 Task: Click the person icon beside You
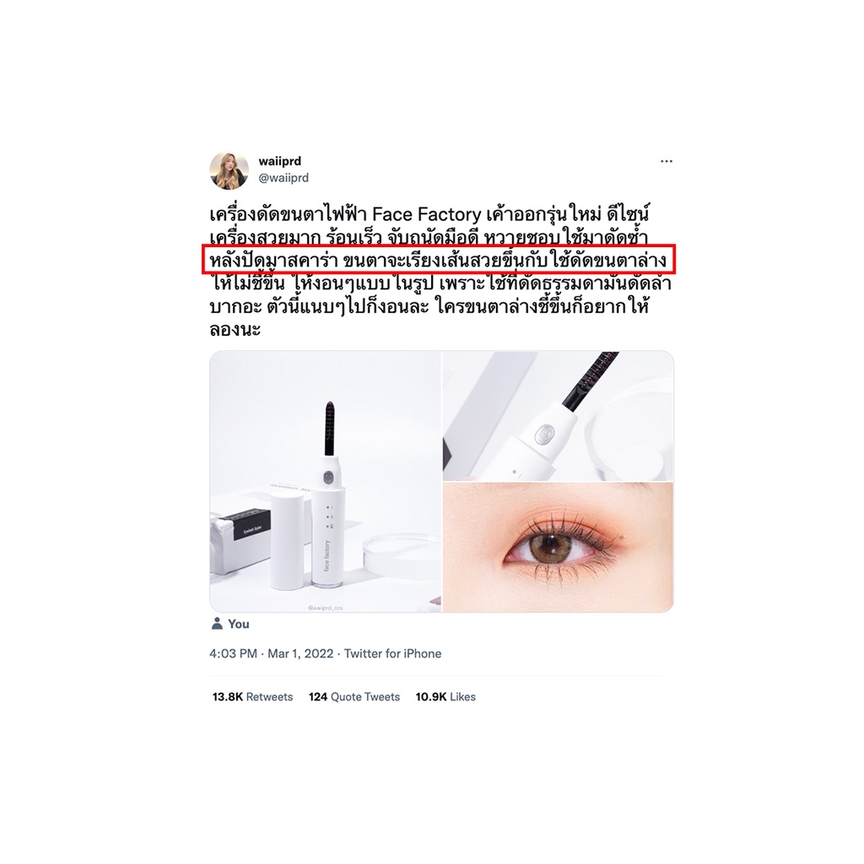tap(217, 624)
